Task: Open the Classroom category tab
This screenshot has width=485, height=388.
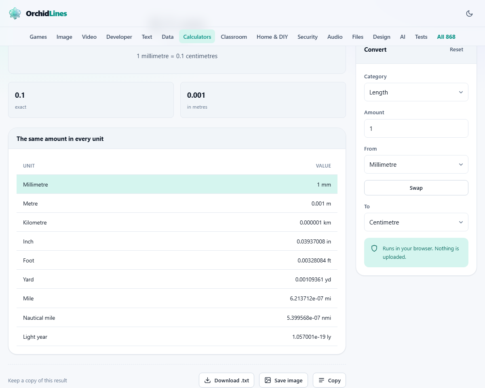Action: tap(234, 37)
